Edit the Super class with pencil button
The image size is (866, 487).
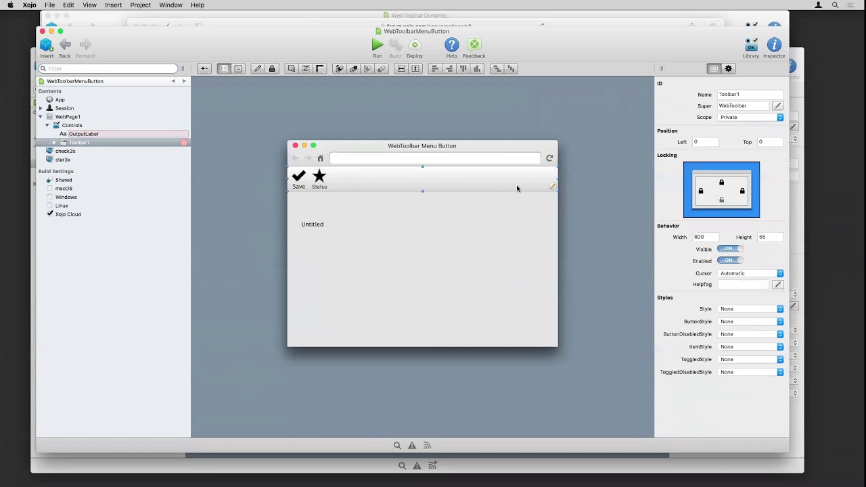777,106
